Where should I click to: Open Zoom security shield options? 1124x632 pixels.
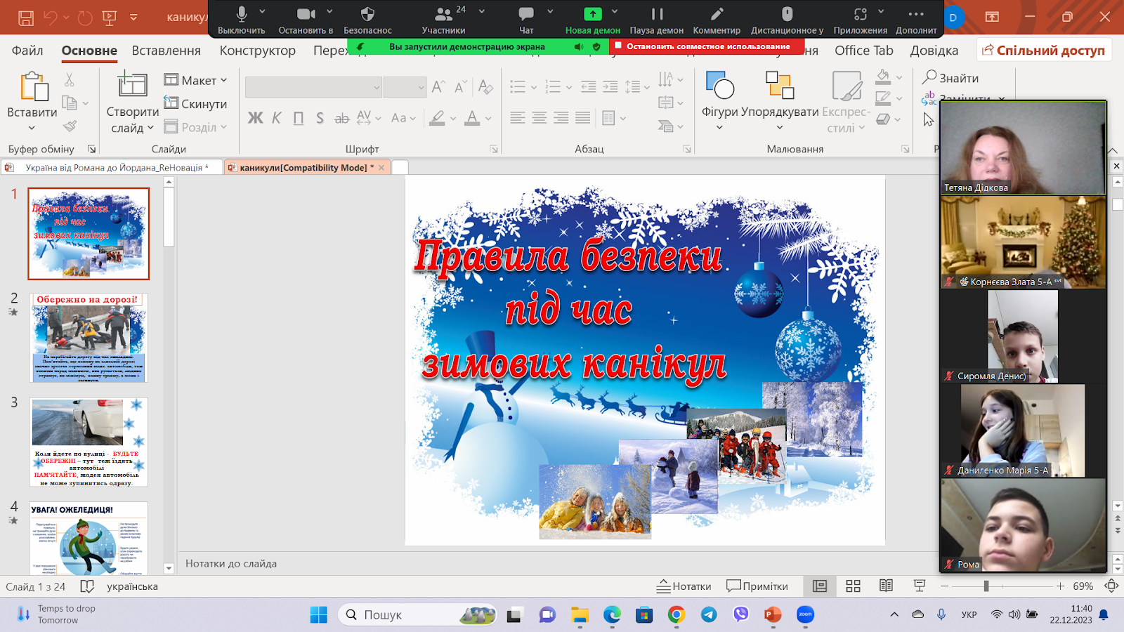(x=367, y=19)
